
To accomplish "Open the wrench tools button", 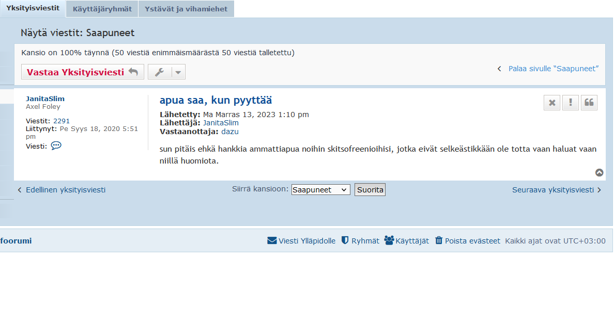I will coord(160,72).
